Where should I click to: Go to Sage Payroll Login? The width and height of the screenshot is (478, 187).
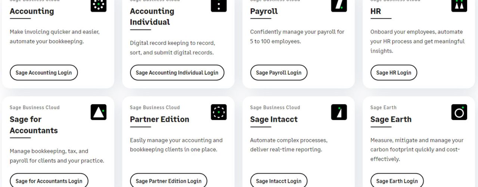coord(279,73)
